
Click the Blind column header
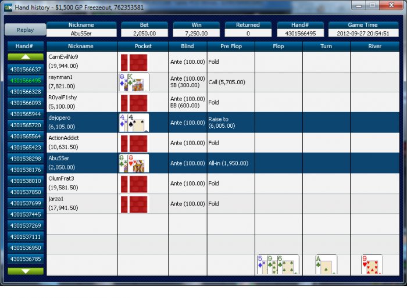(x=187, y=46)
